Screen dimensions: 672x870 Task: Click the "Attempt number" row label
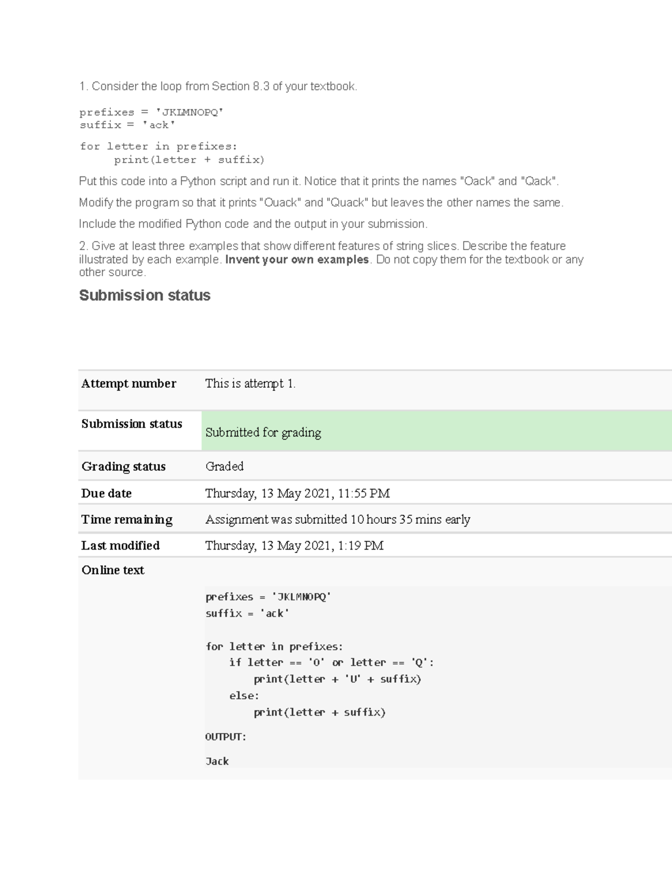coord(129,384)
